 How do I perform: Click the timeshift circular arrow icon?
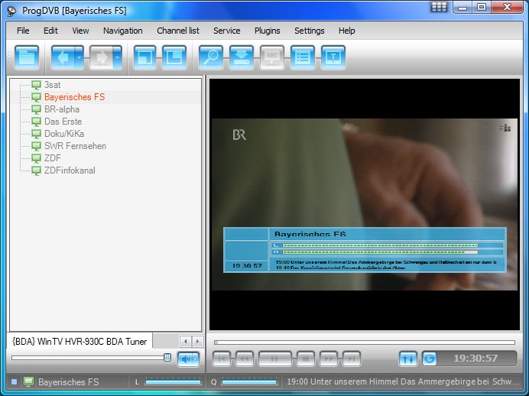[x=430, y=359]
